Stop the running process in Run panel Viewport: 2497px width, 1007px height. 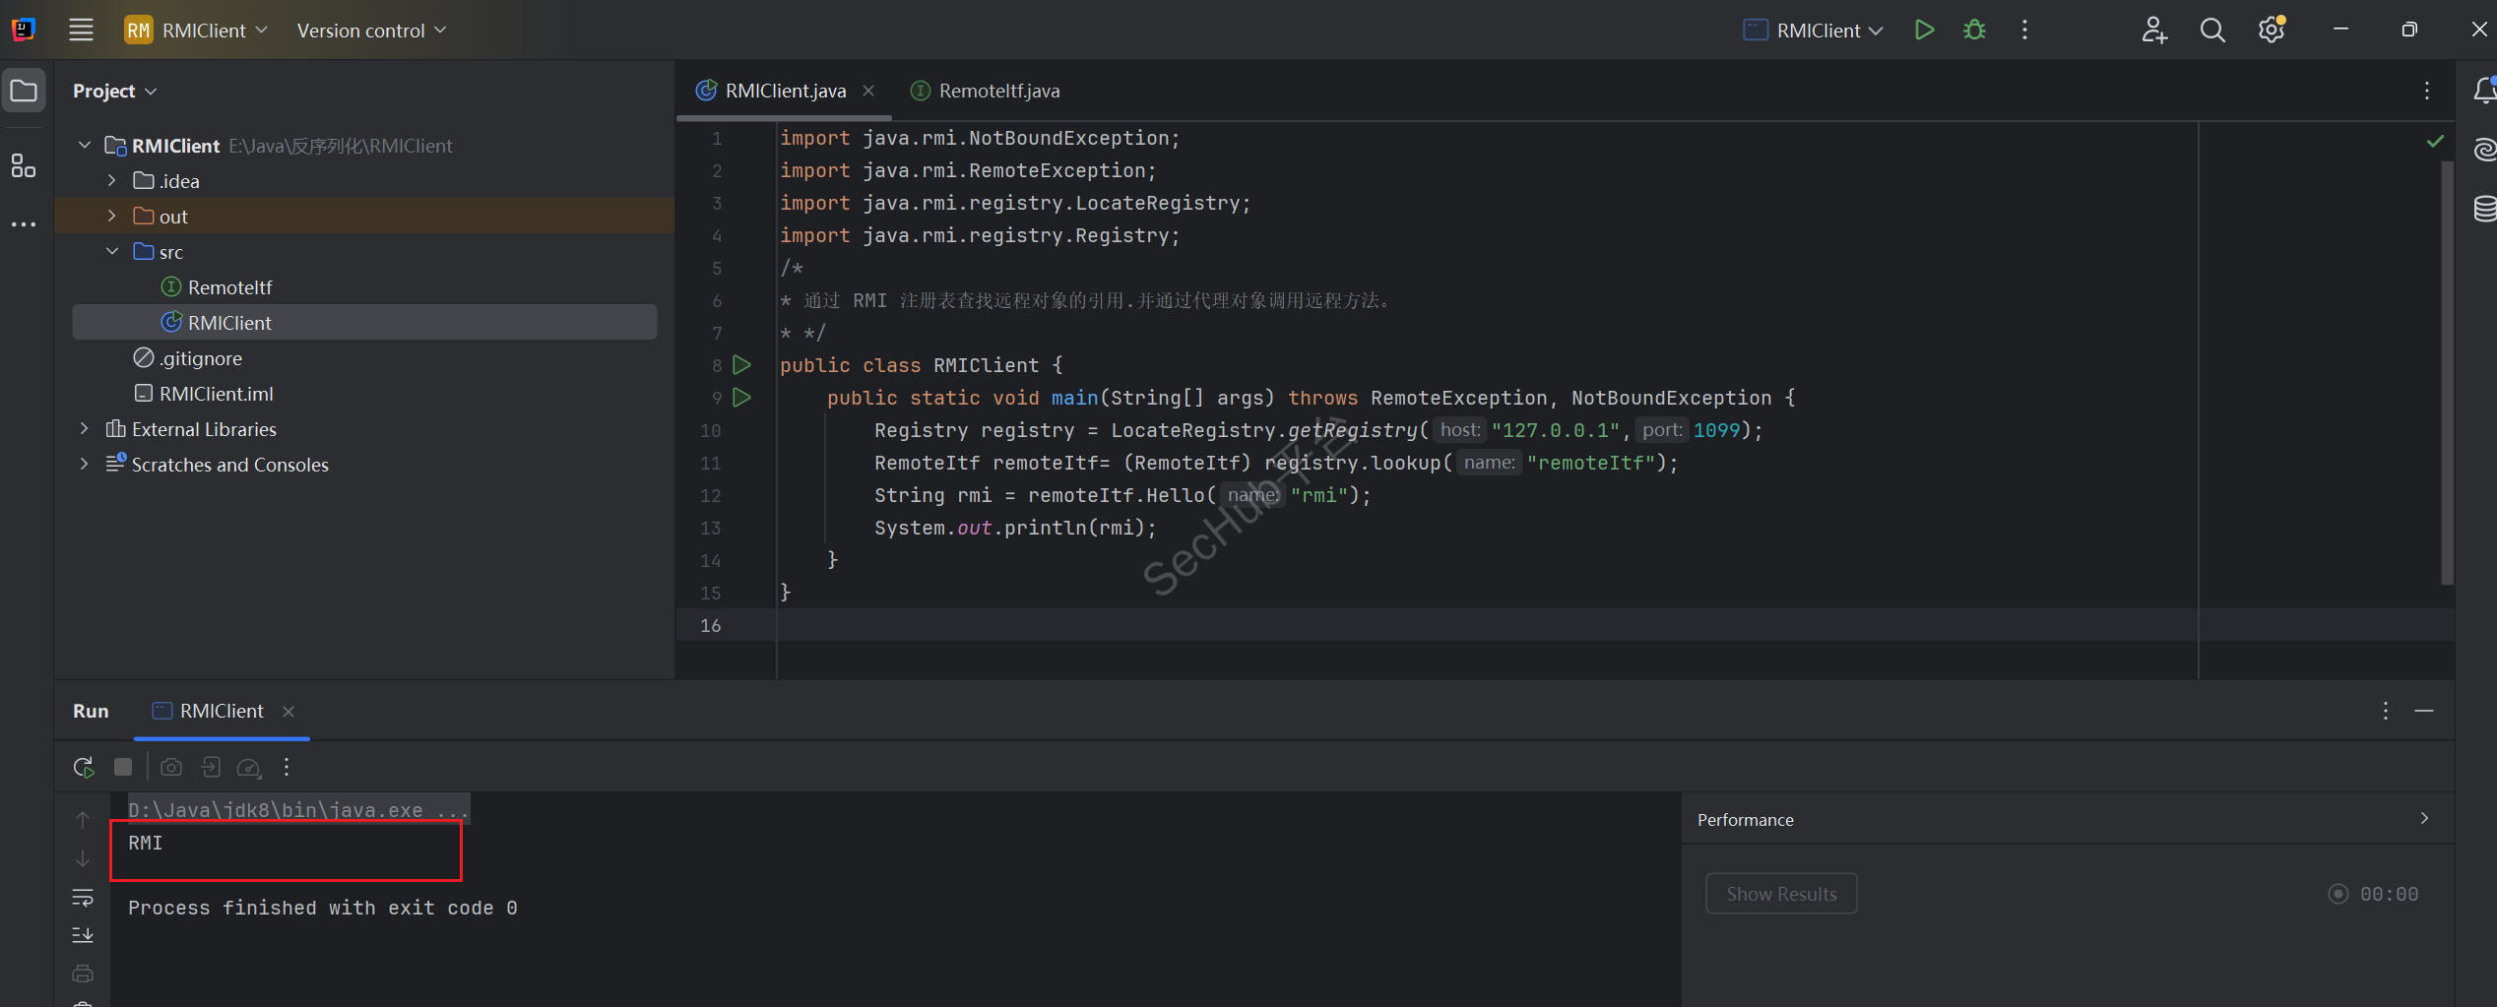tap(123, 767)
